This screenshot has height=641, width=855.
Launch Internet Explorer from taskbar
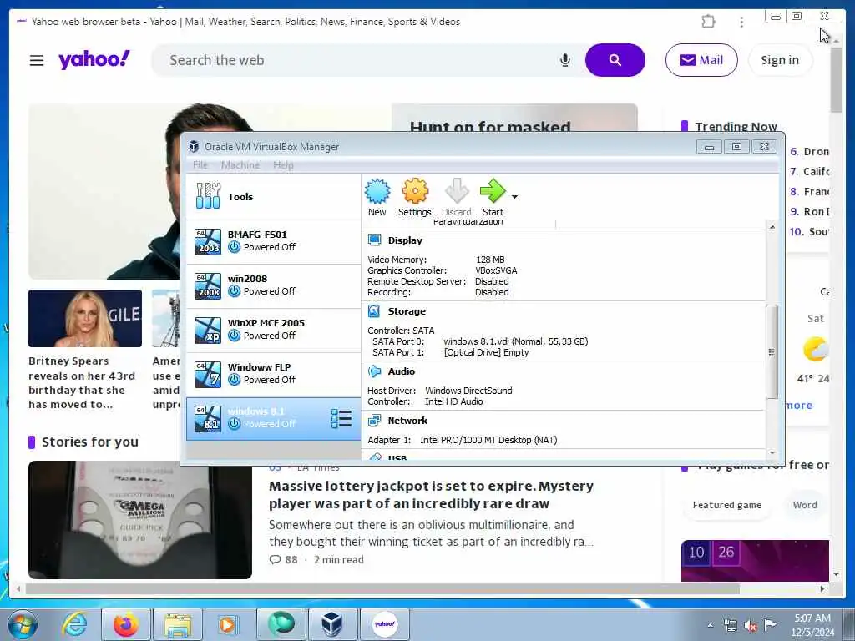pos(74,624)
